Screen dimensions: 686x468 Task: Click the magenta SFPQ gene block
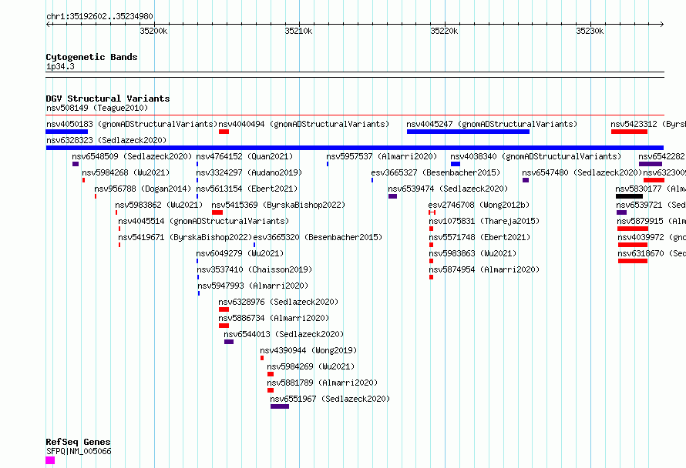tap(50, 460)
